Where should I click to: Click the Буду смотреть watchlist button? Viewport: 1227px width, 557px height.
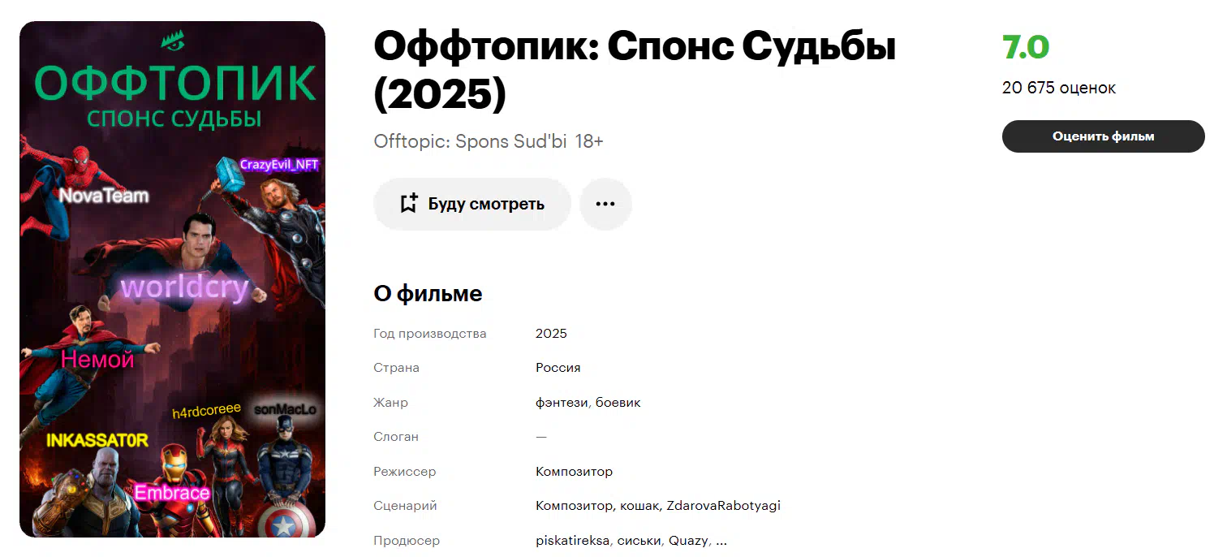tap(472, 204)
